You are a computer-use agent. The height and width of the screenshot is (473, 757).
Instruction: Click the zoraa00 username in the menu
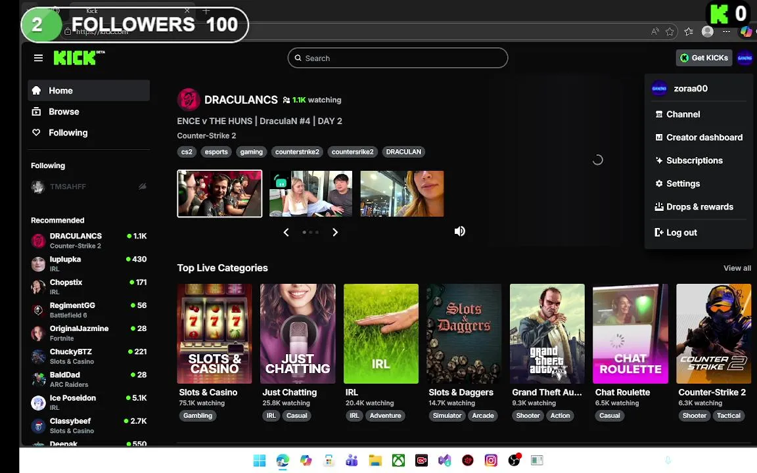point(691,88)
